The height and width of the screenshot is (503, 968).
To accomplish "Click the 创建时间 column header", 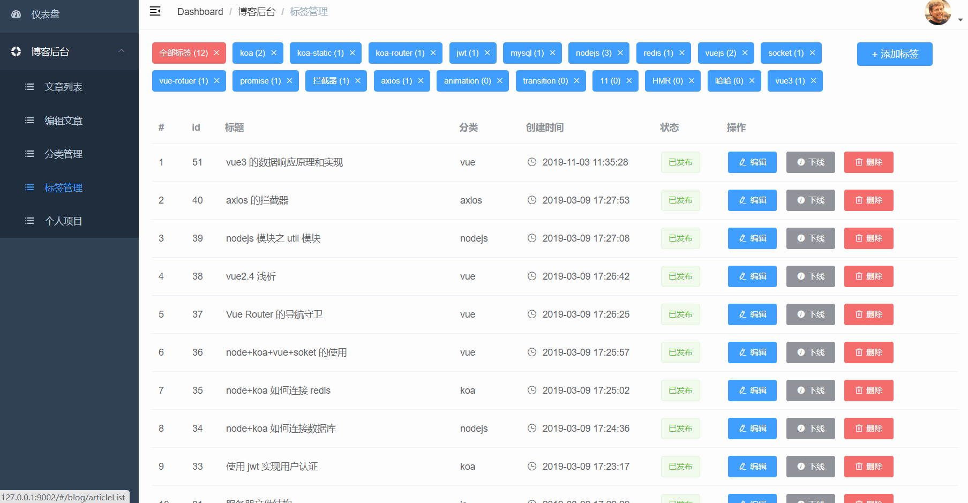I will 545,127.
